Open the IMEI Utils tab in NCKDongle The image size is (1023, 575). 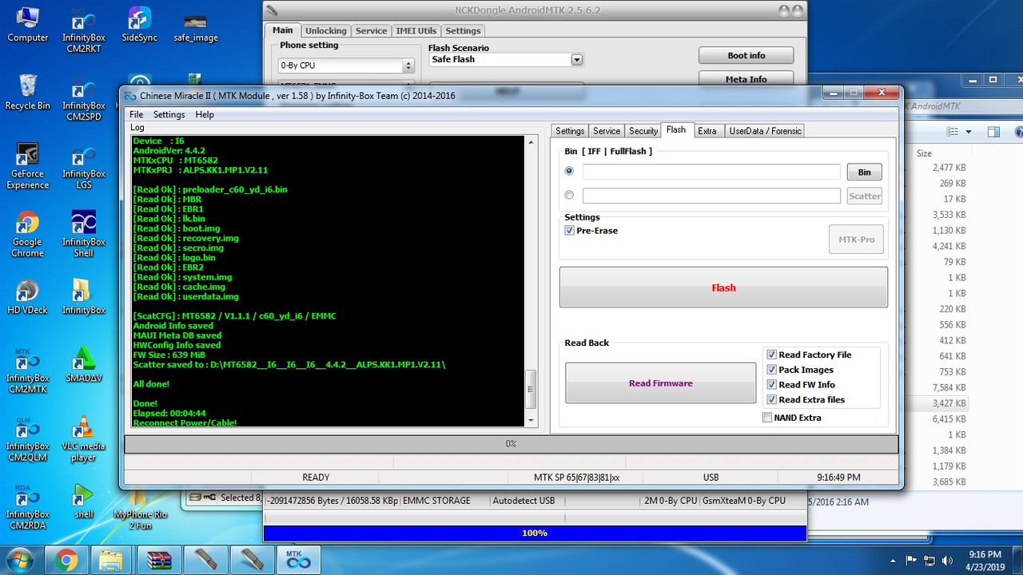click(416, 31)
